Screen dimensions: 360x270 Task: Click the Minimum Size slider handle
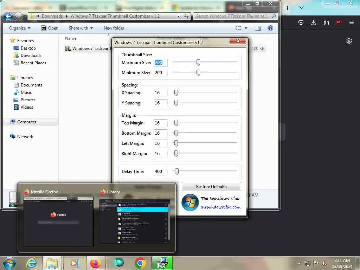click(198, 72)
